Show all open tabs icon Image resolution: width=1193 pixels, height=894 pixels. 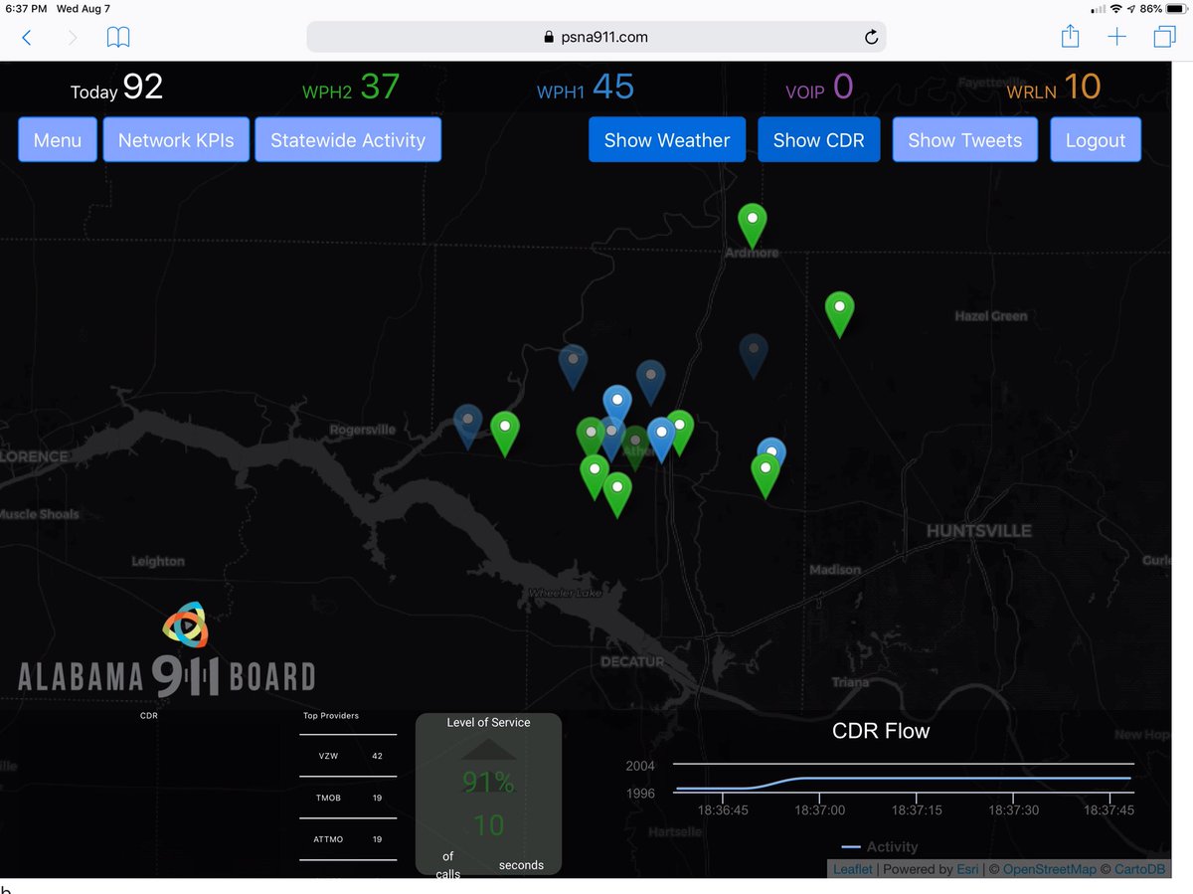tap(1164, 37)
